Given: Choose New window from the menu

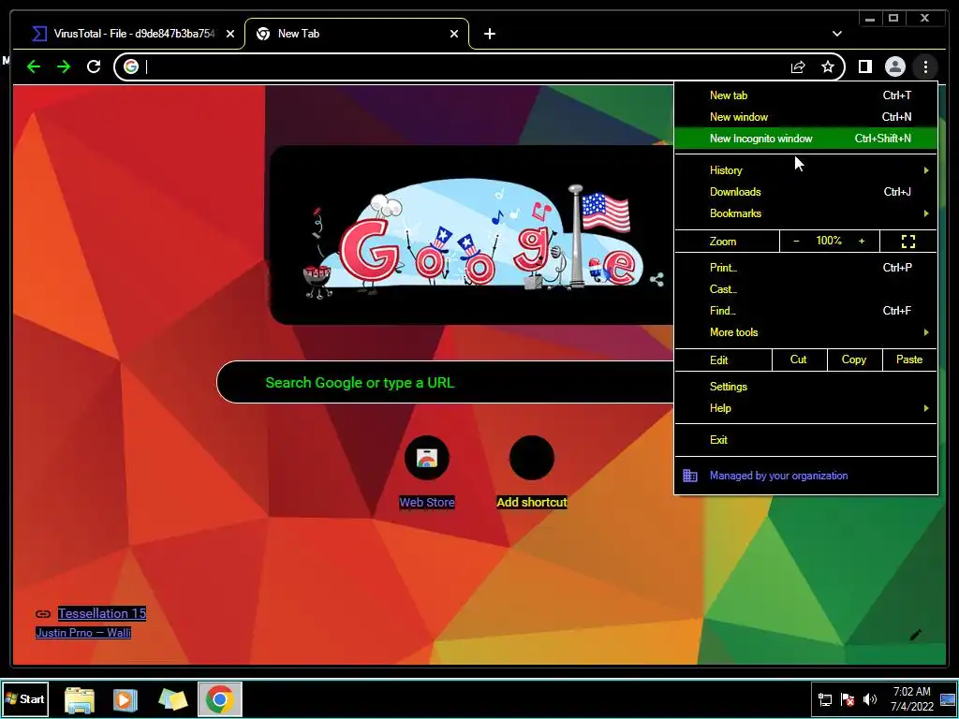Looking at the screenshot, I should [805, 117].
